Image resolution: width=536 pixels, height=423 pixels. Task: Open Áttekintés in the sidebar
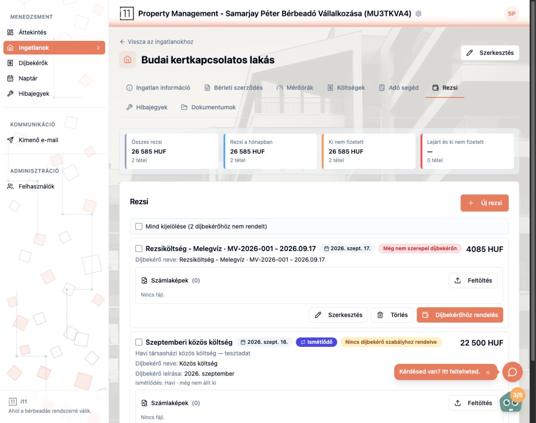[54, 32]
